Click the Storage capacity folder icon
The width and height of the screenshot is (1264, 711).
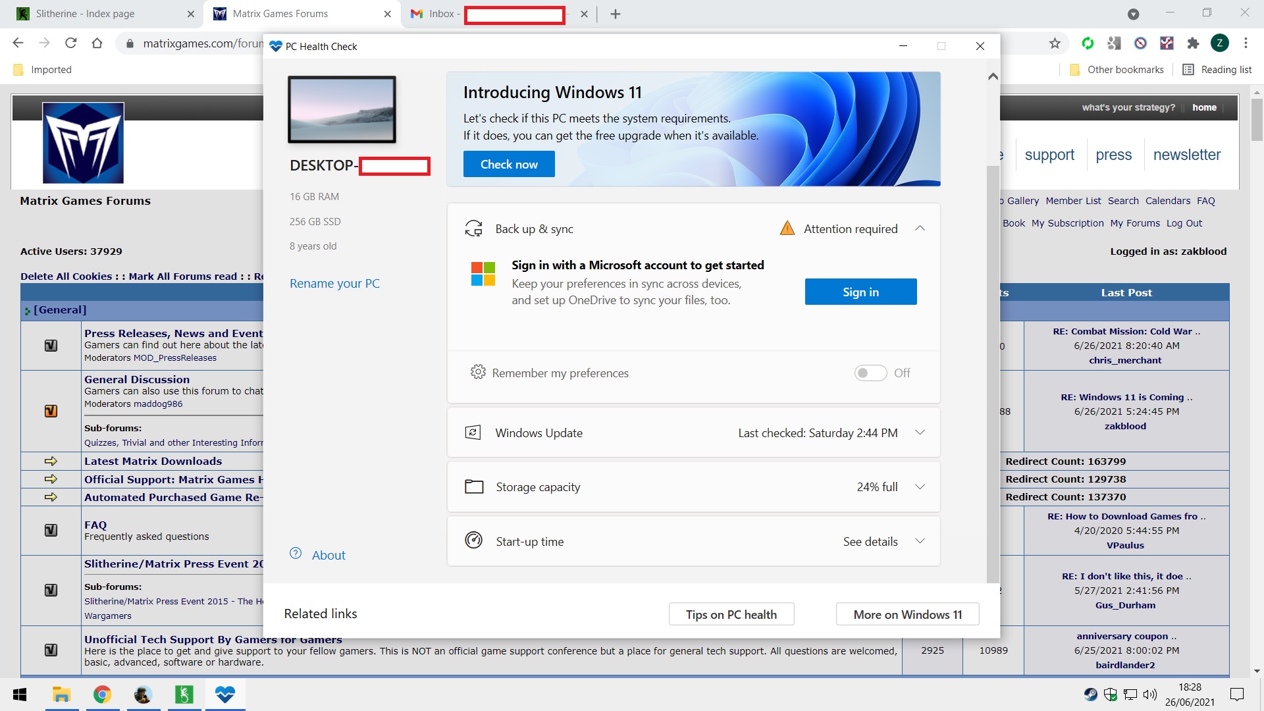coord(474,487)
